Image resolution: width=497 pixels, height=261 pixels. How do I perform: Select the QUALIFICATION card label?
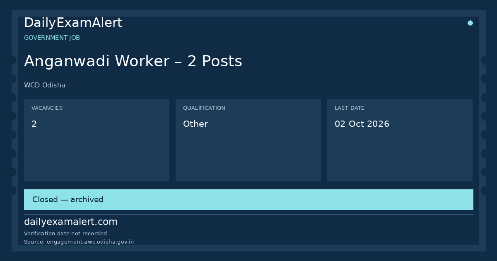point(204,108)
